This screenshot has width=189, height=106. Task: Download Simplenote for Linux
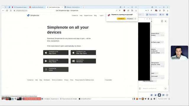pyautogui.click(x=56, y=69)
